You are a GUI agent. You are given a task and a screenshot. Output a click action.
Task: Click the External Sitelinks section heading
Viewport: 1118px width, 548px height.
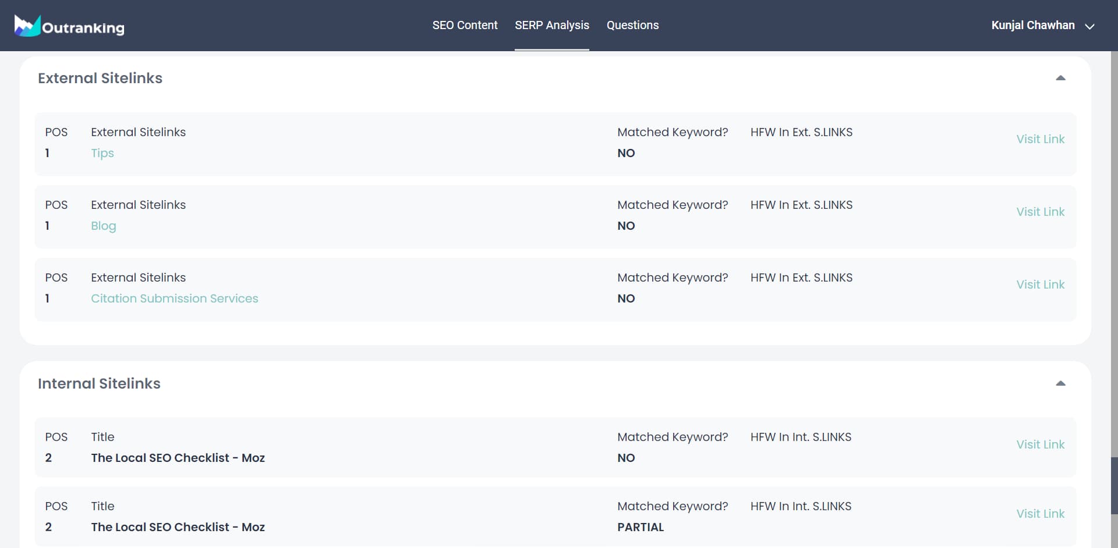click(100, 78)
